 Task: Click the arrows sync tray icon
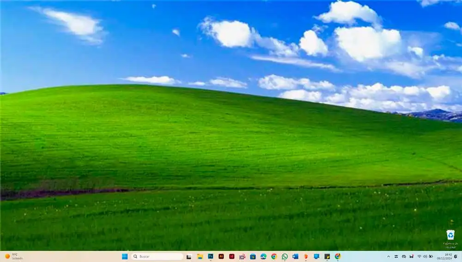(396, 257)
